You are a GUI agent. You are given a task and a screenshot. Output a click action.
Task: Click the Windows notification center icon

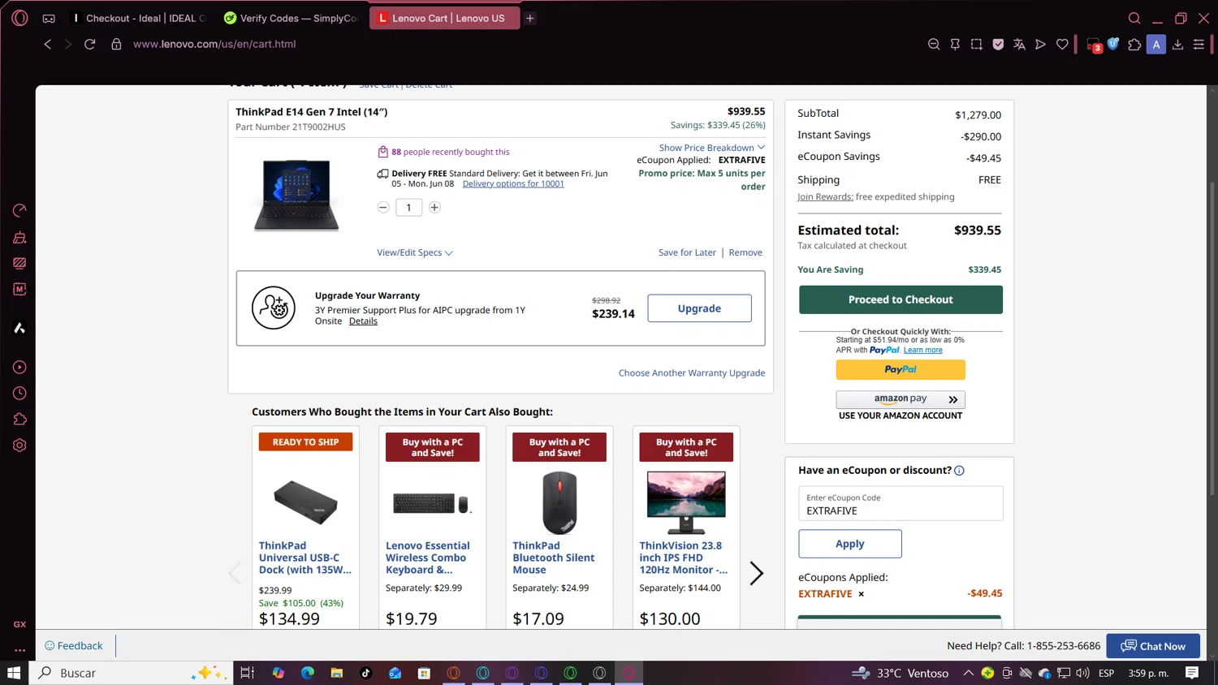coord(1192,673)
